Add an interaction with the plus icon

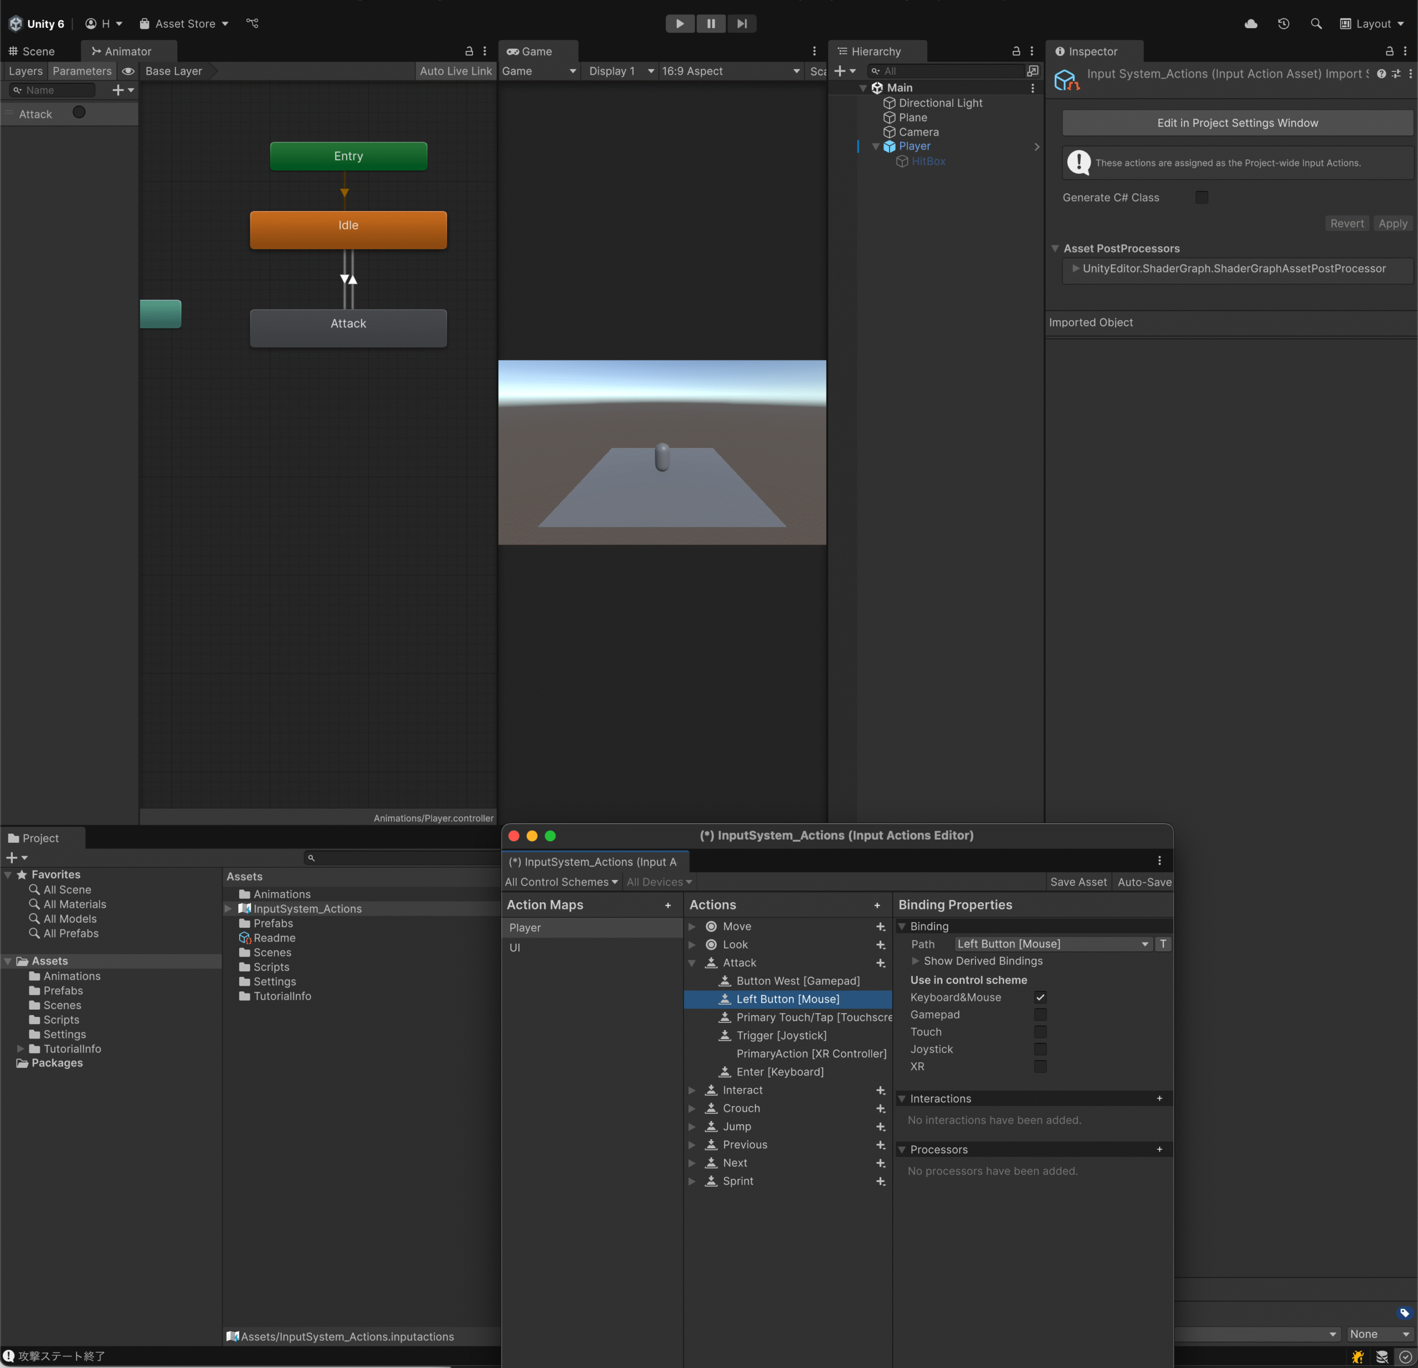pyautogui.click(x=1159, y=1098)
